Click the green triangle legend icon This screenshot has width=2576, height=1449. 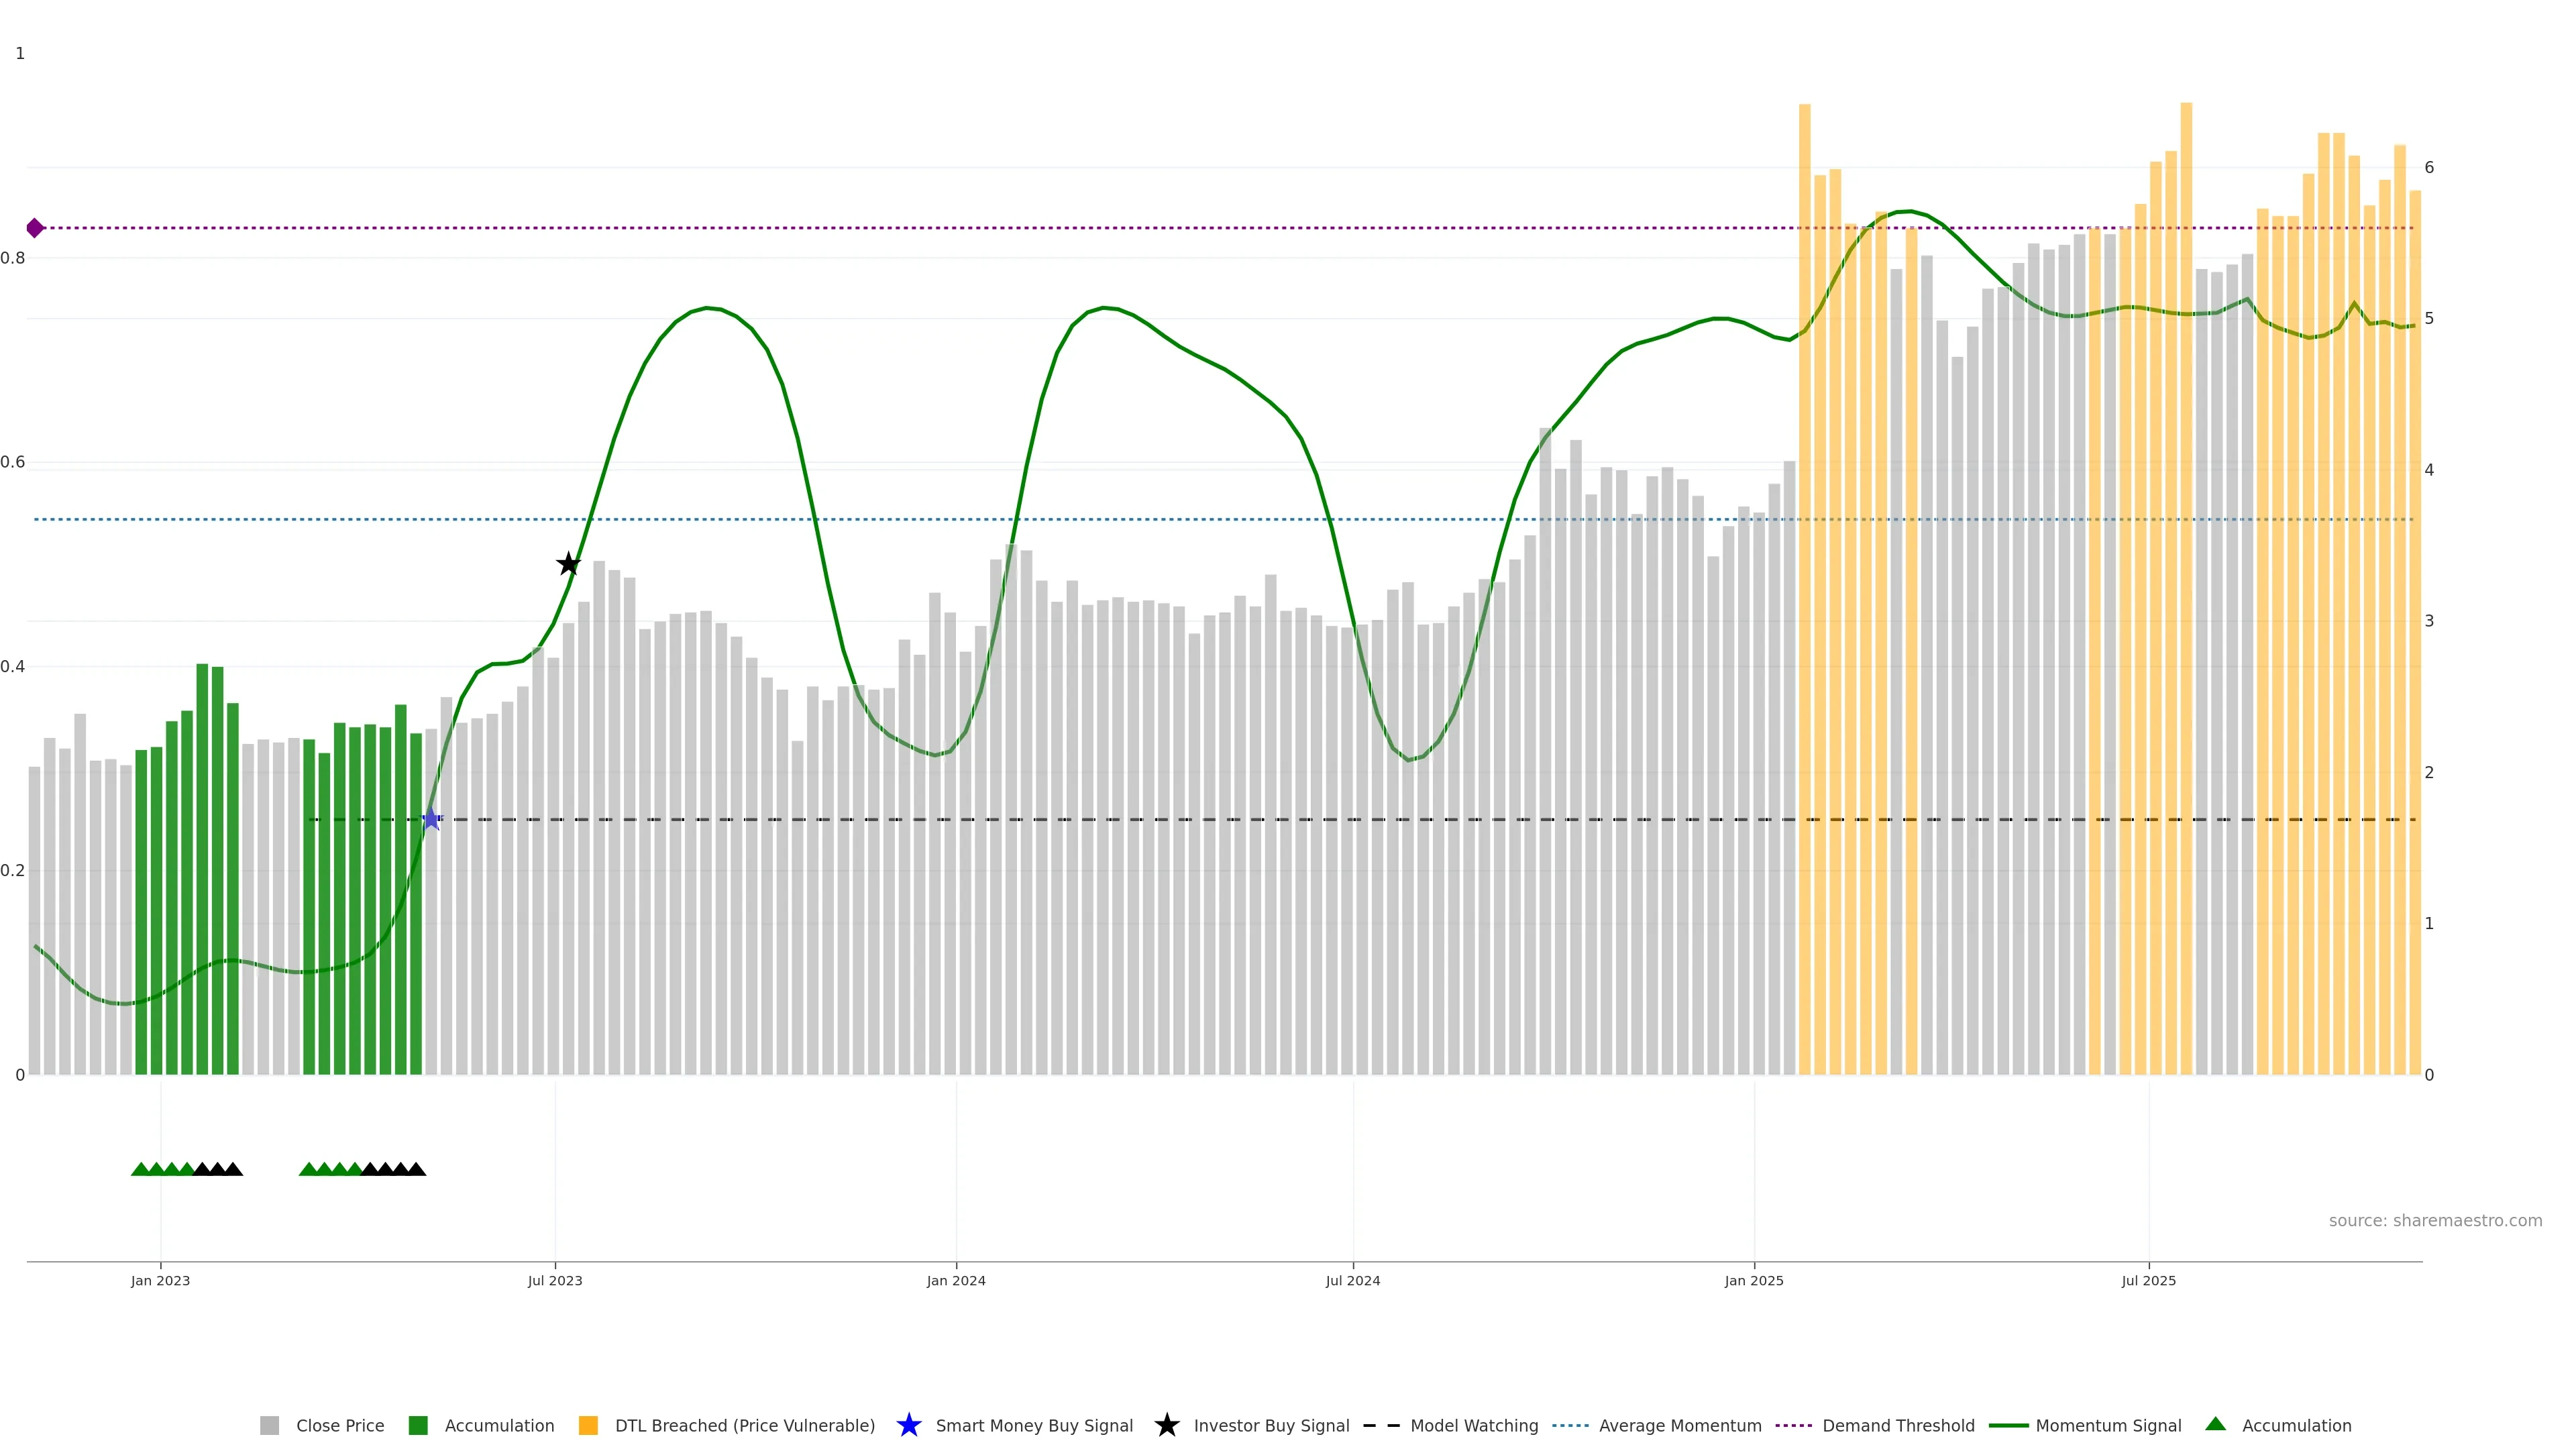(2215, 1424)
